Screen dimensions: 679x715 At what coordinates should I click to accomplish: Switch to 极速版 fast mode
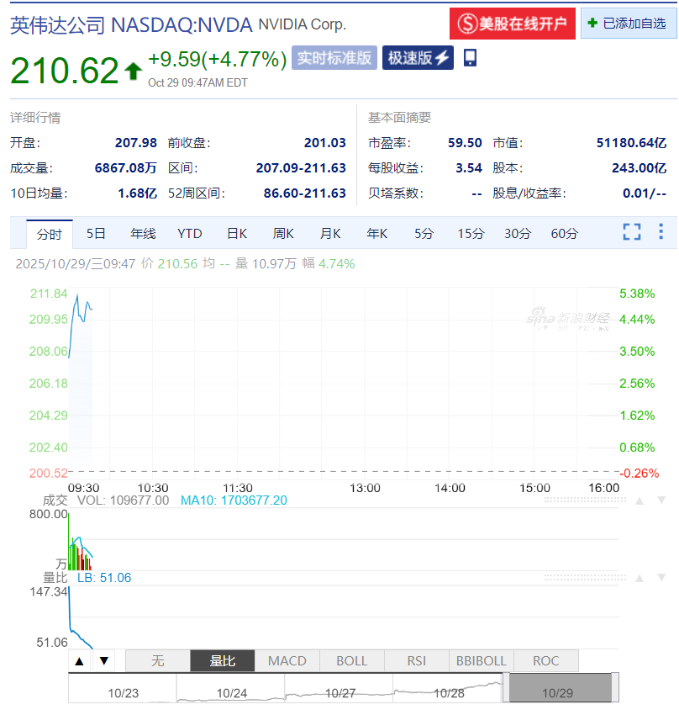pos(418,58)
